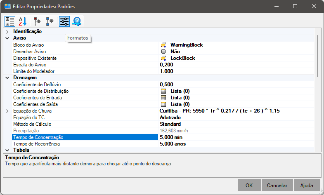The image size is (324, 195).
Task: Maximize the Editar Propriedades window
Action: 295,6
